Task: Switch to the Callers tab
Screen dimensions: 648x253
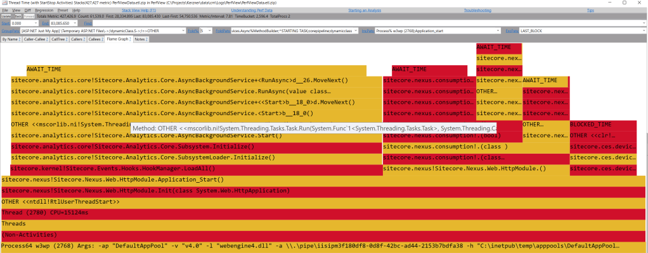Action: click(x=77, y=39)
